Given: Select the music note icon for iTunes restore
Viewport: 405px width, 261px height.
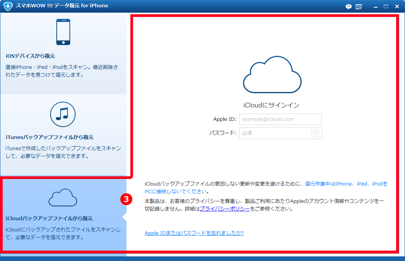Looking at the screenshot, I should tap(62, 114).
